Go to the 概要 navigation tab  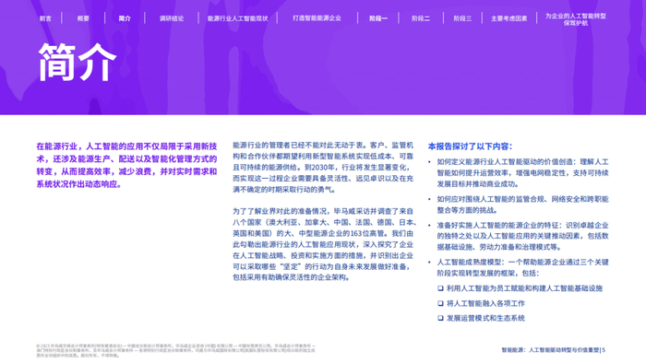click(x=83, y=18)
